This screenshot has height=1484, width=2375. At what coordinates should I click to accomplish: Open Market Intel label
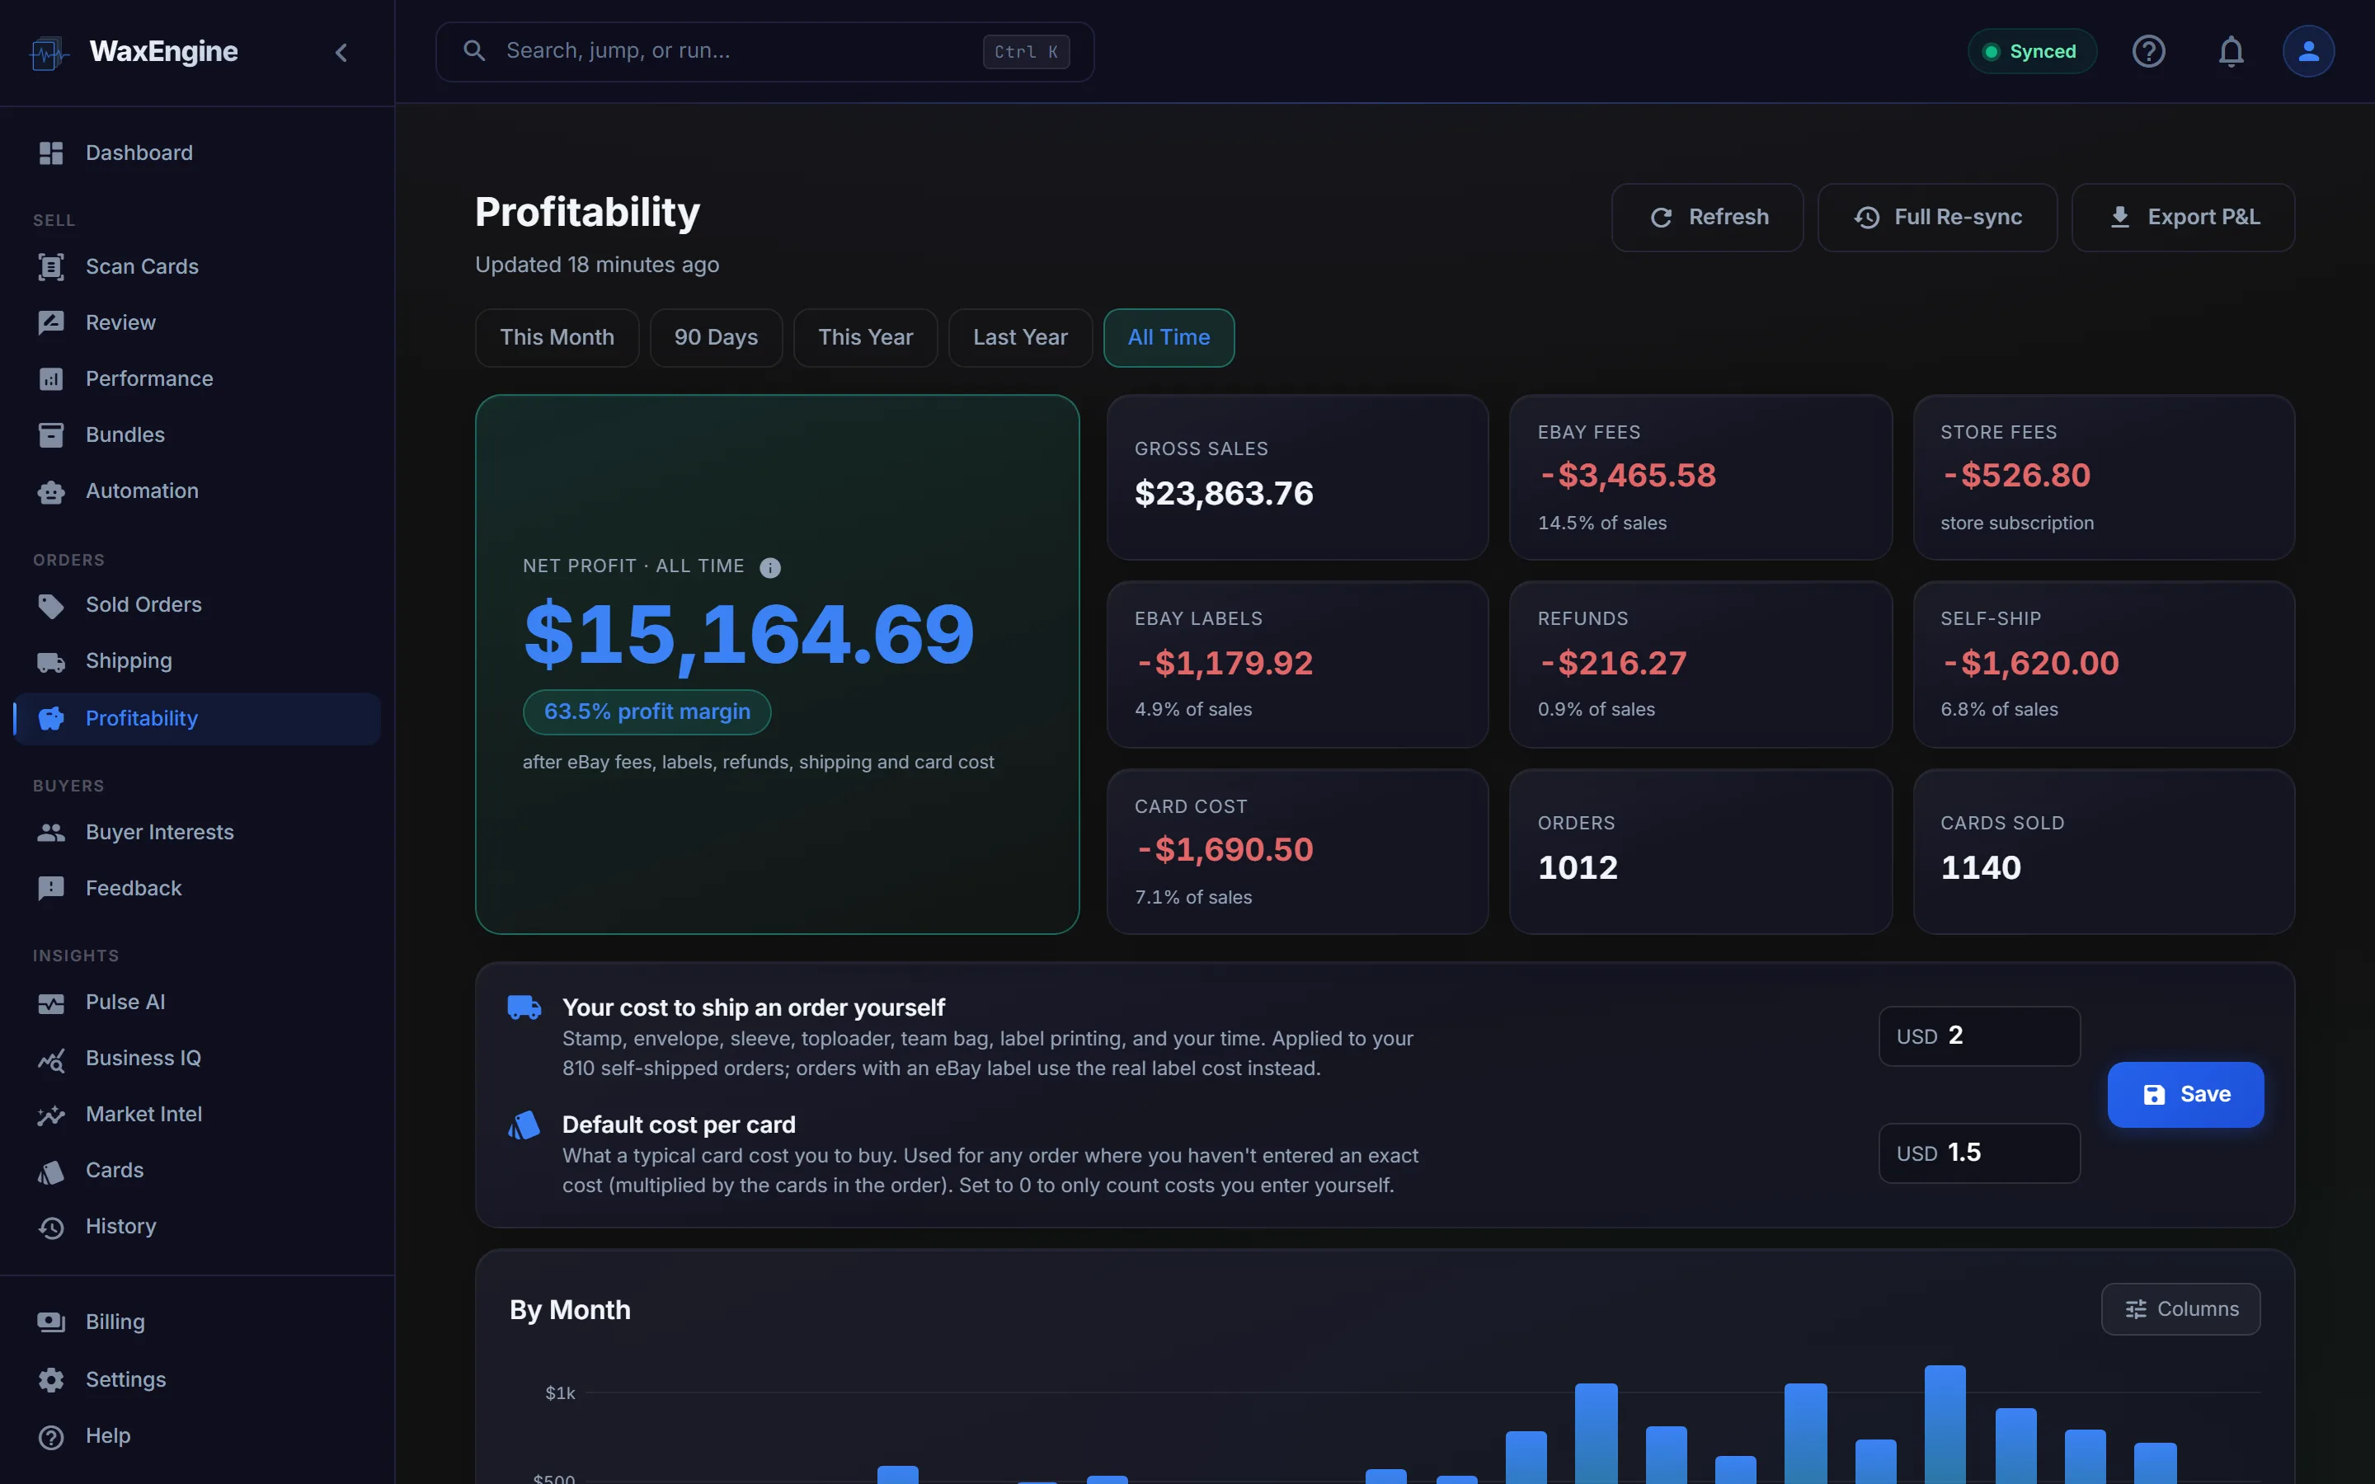pos(144,1114)
